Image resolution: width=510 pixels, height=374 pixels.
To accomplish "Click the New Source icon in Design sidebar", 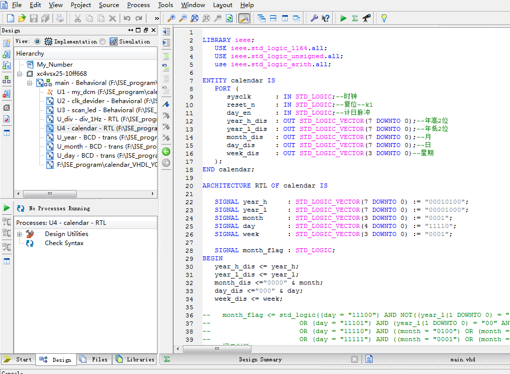I will [7, 43].
